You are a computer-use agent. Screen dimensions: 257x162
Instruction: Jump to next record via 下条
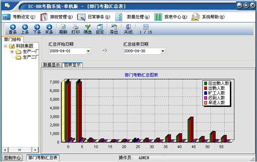pos(37,29)
